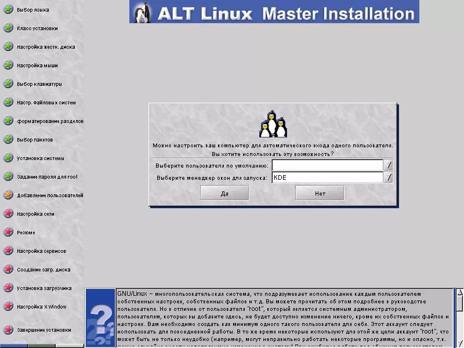Click green star beside Форматирование разделов

point(8,121)
